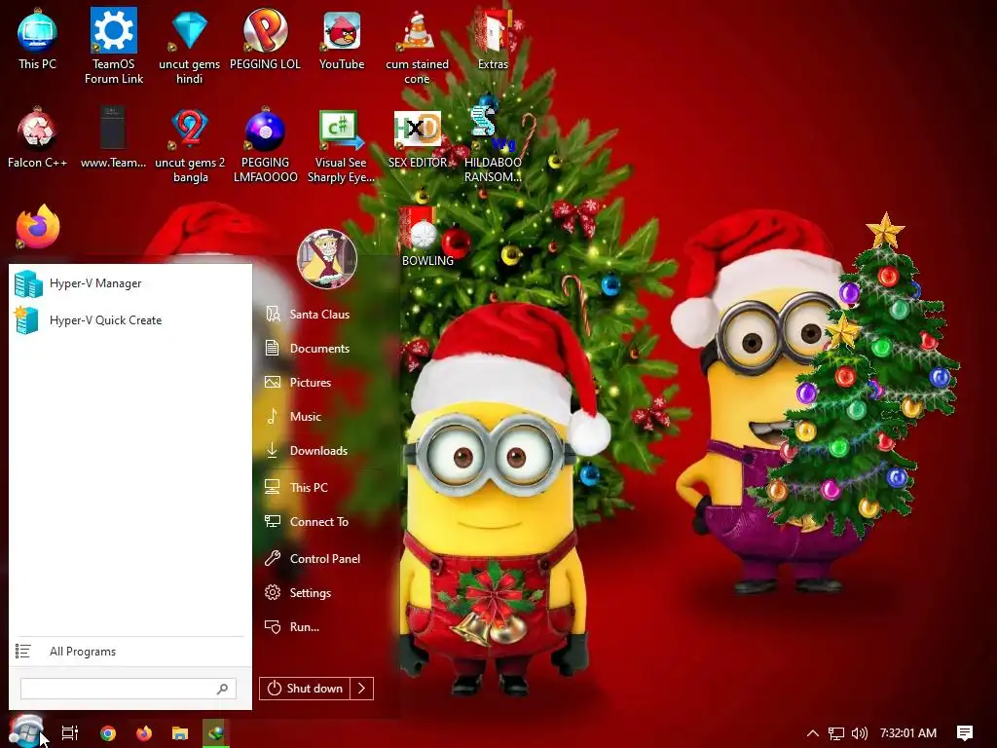Launch Hyper-V Quick Create from Start menu
The height and width of the screenshot is (748, 997).
(129, 320)
